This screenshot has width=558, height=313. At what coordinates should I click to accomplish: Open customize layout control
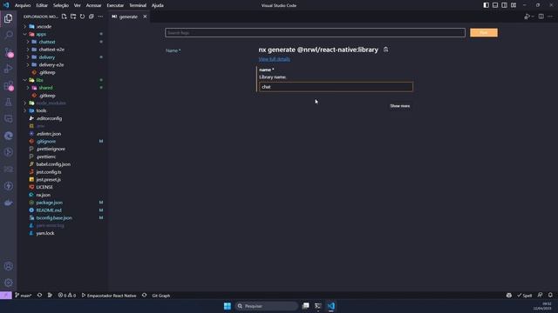tap(514, 5)
